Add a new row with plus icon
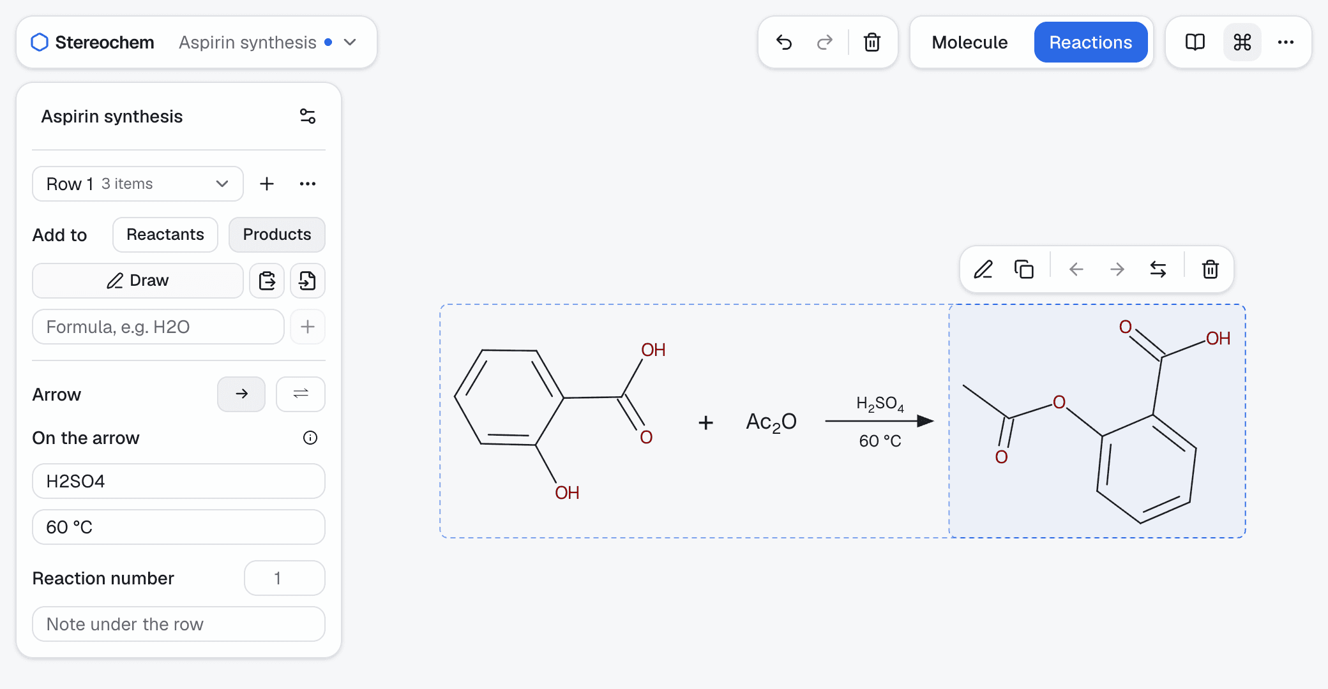The height and width of the screenshot is (689, 1328). tap(267, 184)
